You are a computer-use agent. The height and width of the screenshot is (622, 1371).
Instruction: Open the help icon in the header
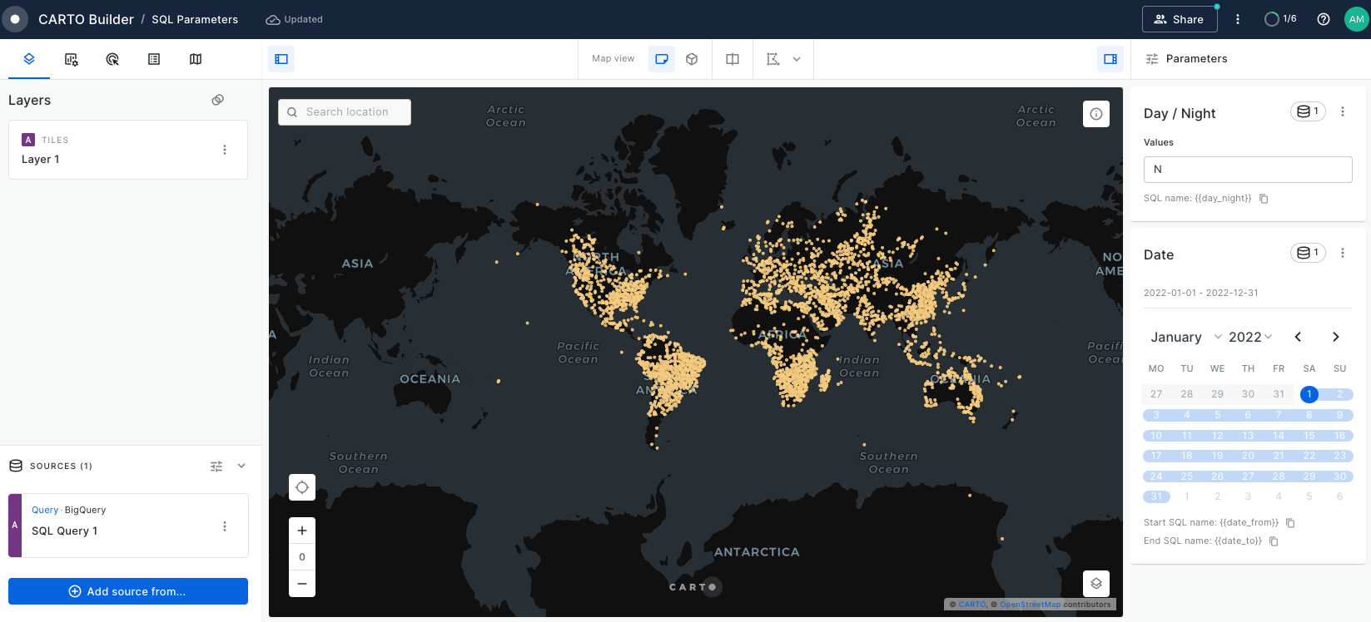click(x=1323, y=19)
